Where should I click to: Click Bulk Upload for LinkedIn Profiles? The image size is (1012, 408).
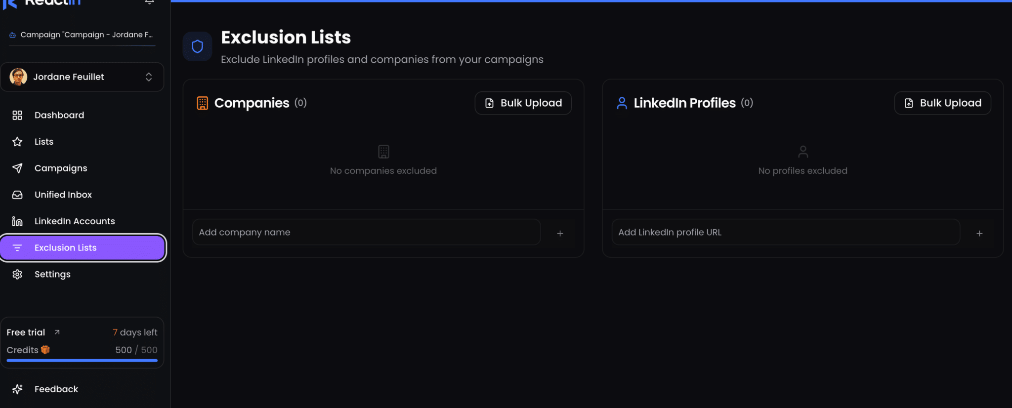coord(942,103)
